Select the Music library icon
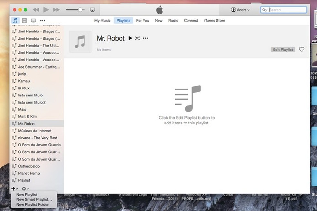Screen dimensions: 317x211 click(15, 20)
